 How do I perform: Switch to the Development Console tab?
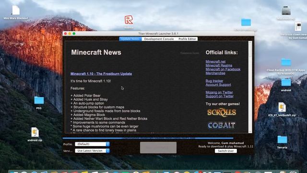tap(159, 39)
